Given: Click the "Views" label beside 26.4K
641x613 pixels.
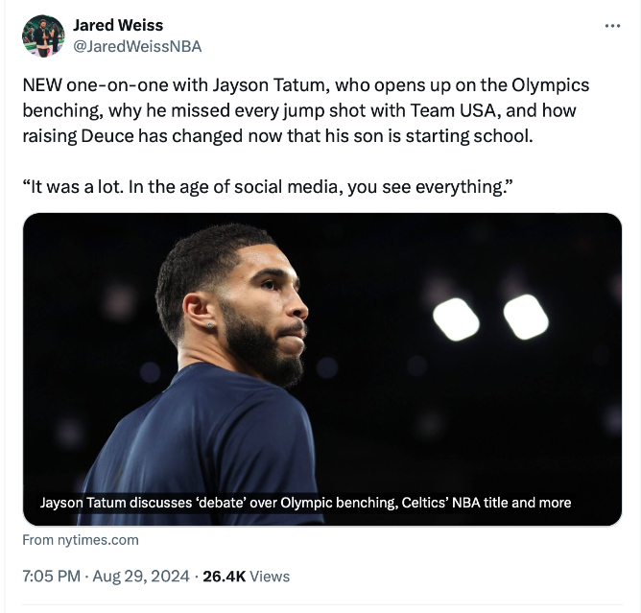Looking at the screenshot, I should 270,576.
